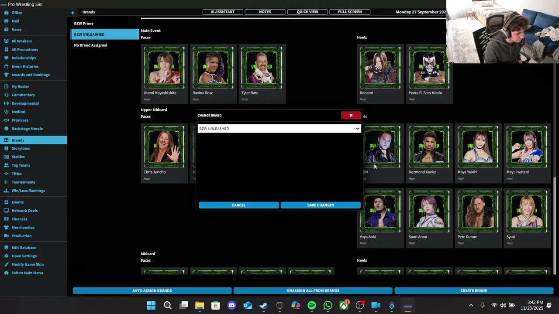Collapse sidebar with the left arrow
The image size is (559, 314).
click(x=72, y=13)
